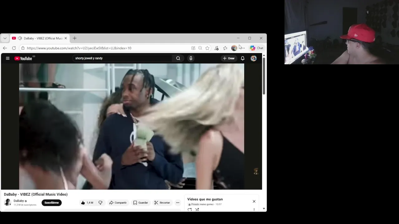View site information lock icon

[23, 48]
